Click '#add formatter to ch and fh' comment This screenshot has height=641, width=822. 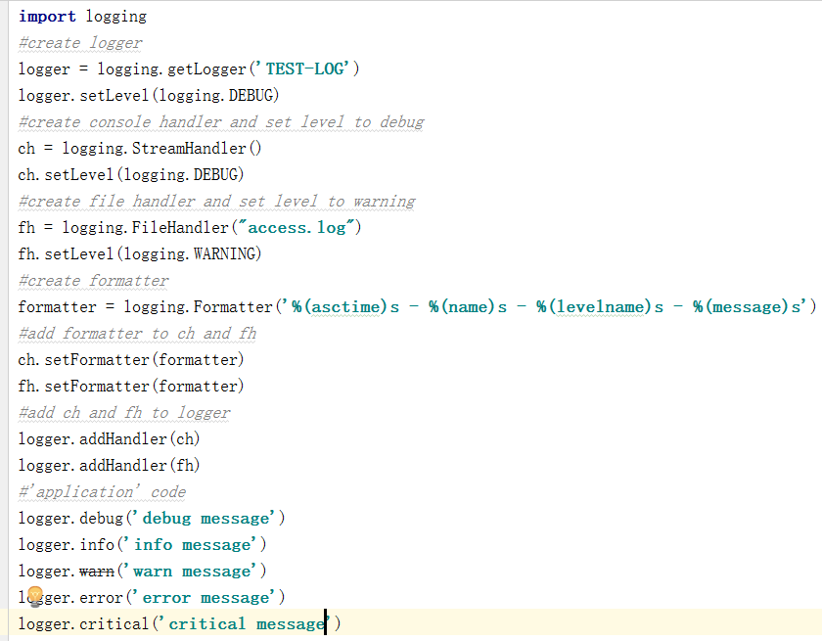click(x=137, y=334)
